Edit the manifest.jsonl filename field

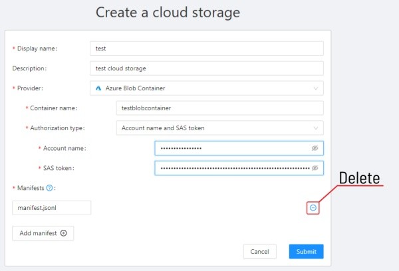pyautogui.click(x=51, y=208)
